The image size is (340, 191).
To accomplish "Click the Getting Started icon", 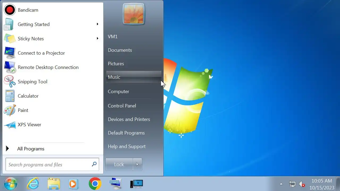I will pyautogui.click(x=8, y=24).
